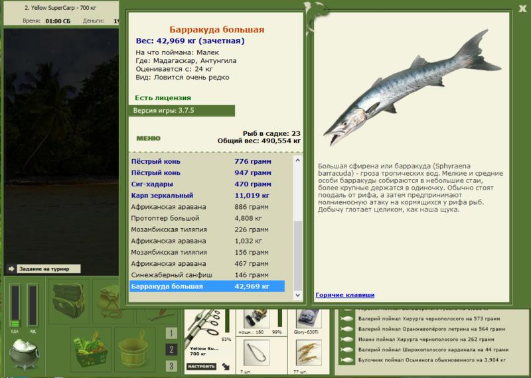Select the Протоптер большой 4,808 кг row

point(207,218)
